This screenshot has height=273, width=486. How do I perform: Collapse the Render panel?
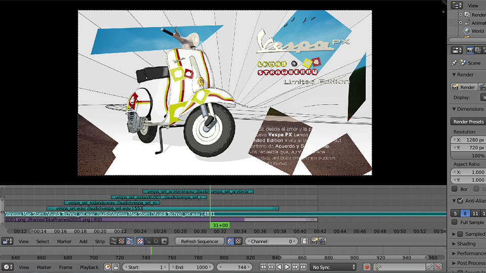pos(454,75)
